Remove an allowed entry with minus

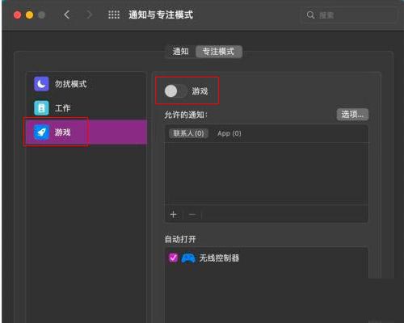point(192,215)
